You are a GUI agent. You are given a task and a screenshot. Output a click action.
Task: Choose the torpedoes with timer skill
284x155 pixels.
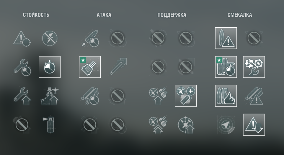pyautogui.click(x=90, y=96)
